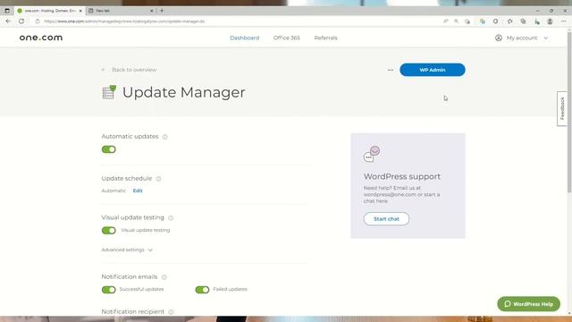This screenshot has height=322, width=572.
Task: Show info for Update schedule
Action: tap(158, 179)
